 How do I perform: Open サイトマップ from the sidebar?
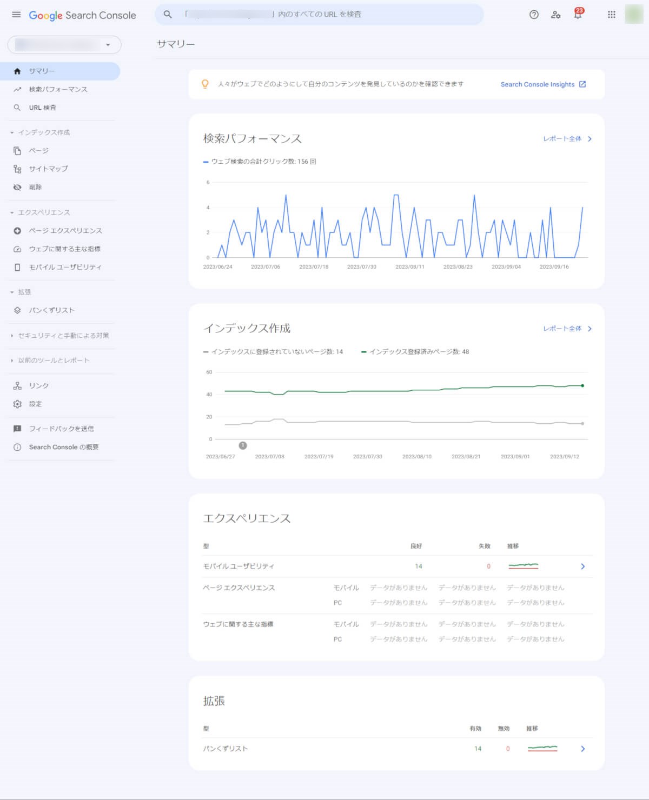point(48,169)
